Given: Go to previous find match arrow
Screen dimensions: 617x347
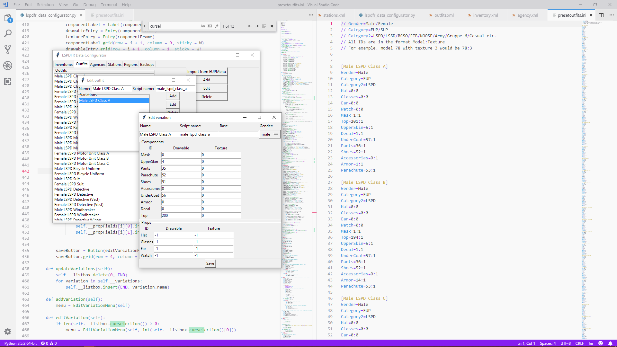Looking at the screenshot, I should 250,26.
